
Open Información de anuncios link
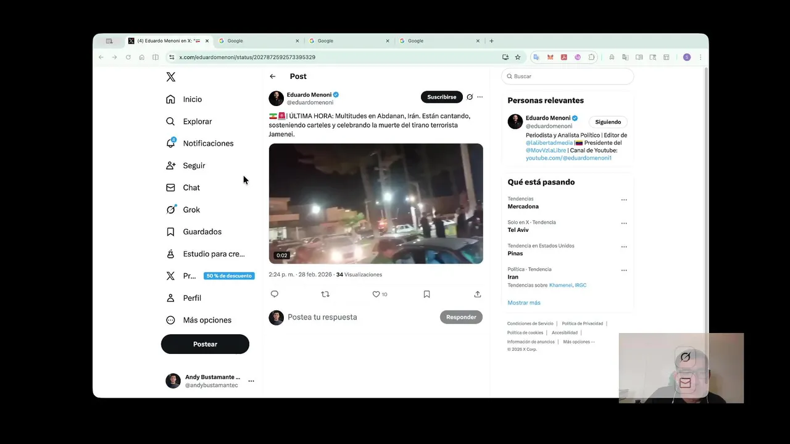point(531,342)
